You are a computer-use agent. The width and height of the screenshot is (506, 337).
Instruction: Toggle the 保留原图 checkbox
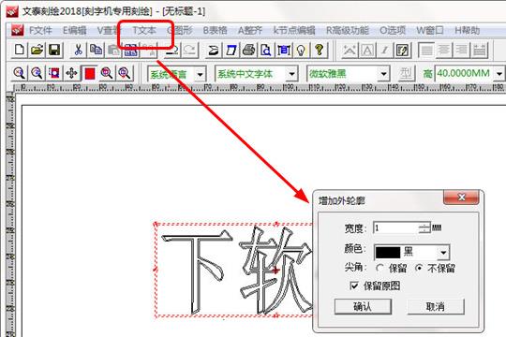[x=354, y=286]
